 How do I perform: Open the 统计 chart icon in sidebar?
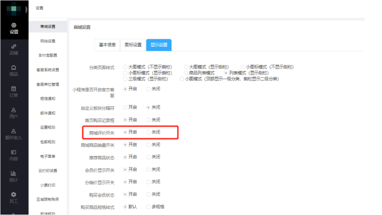14,173
